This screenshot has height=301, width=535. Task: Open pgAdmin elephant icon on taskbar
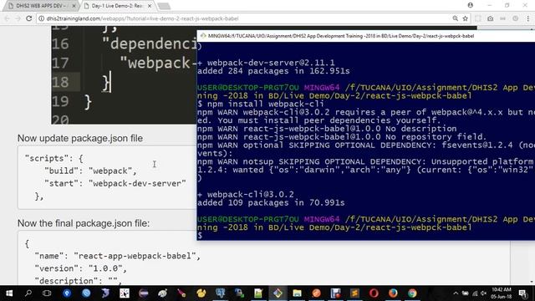(221, 293)
